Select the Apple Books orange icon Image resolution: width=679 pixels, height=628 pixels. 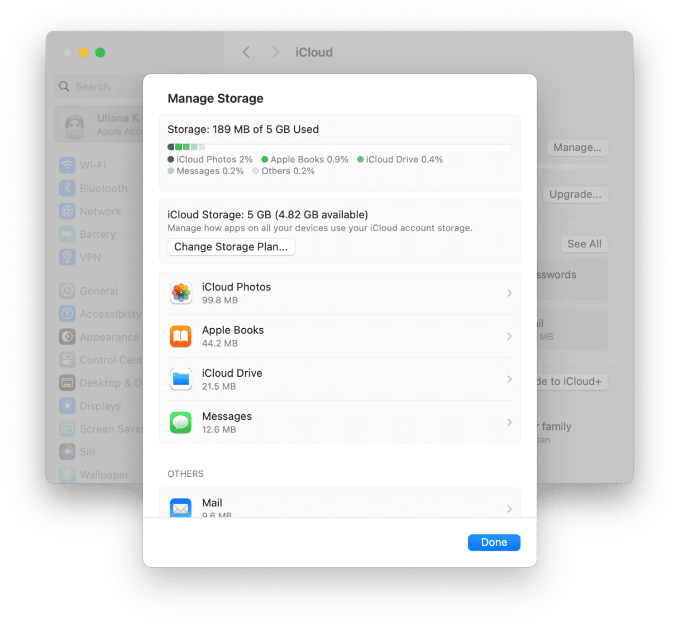coord(181,336)
